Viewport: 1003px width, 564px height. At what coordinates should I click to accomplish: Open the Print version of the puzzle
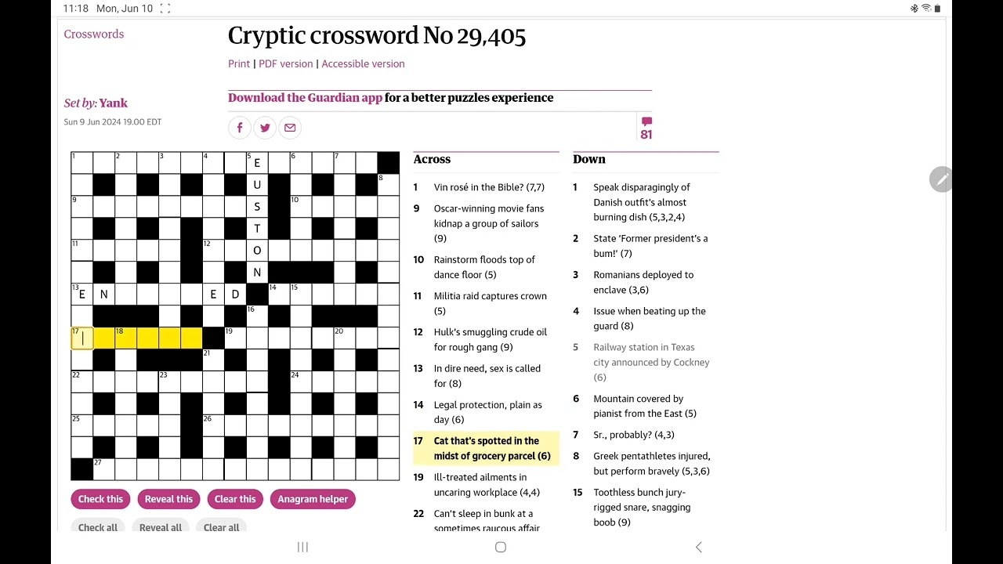tap(238, 63)
